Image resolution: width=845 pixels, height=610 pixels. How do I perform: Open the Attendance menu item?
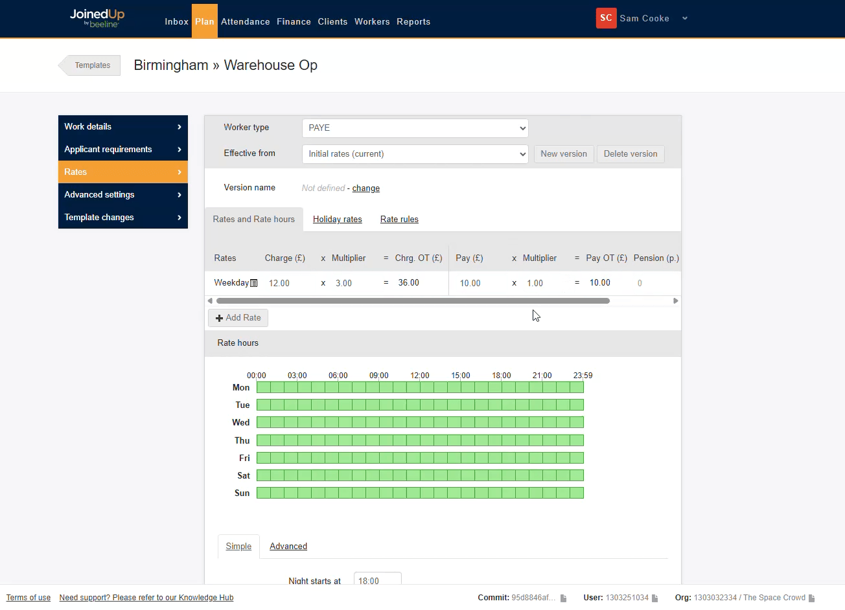(245, 21)
